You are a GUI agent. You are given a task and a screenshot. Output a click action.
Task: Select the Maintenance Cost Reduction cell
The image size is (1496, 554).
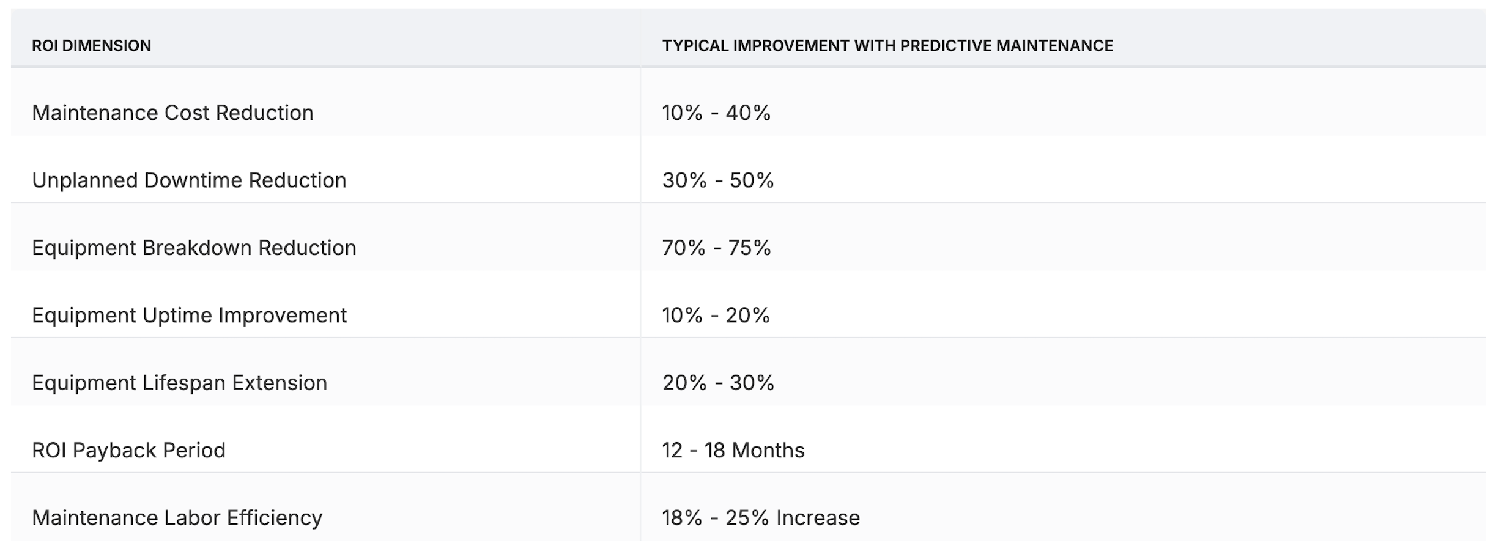click(x=172, y=113)
